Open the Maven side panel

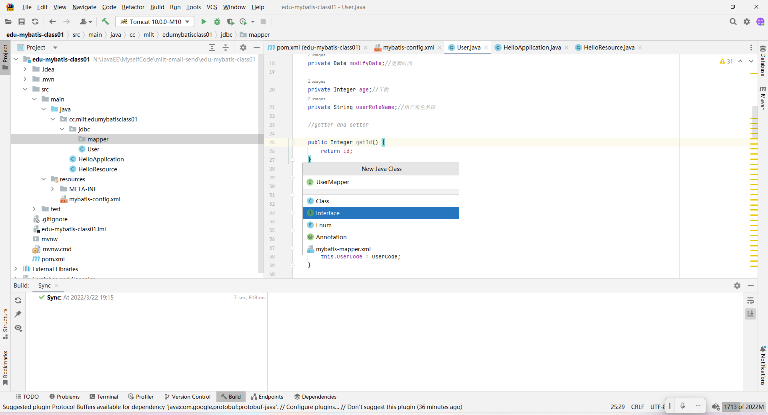point(763,98)
